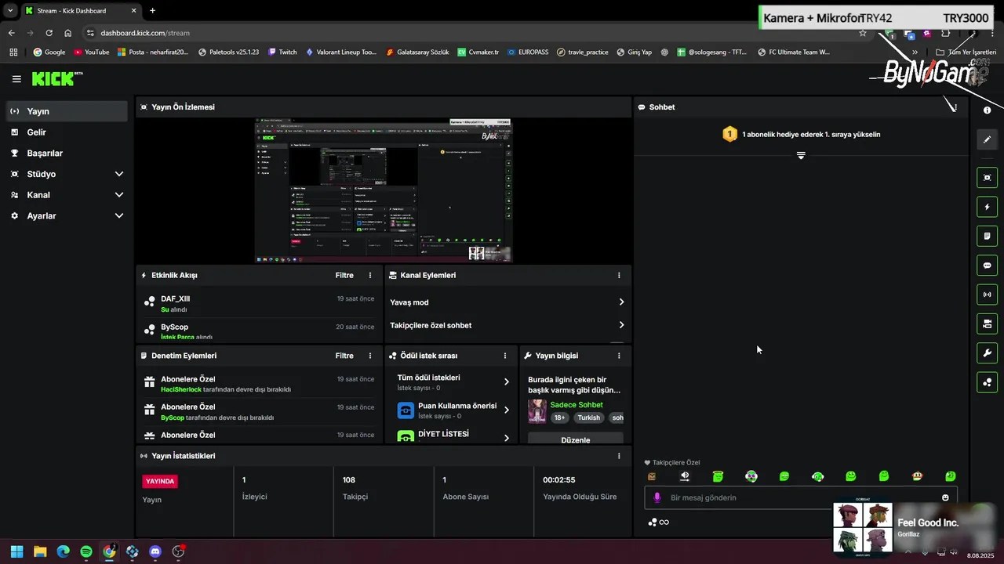Open a new browser tab
This screenshot has width=1004, height=564.
pyautogui.click(x=152, y=11)
